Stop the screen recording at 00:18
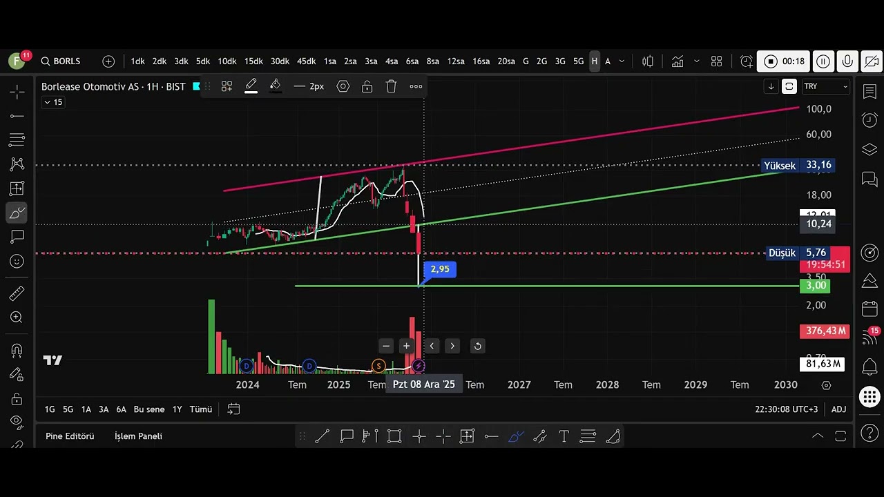884x497 pixels. click(x=784, y=61)
